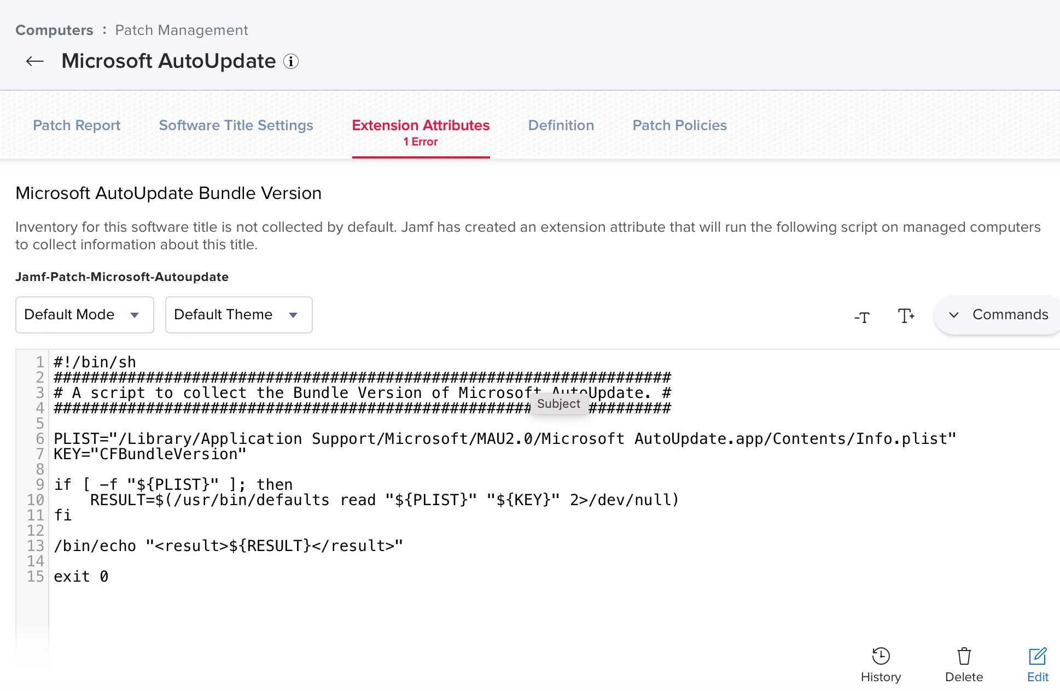Click the Jamf-Patch-Microsoft-Autoupdate label

(x=122, y=277)
